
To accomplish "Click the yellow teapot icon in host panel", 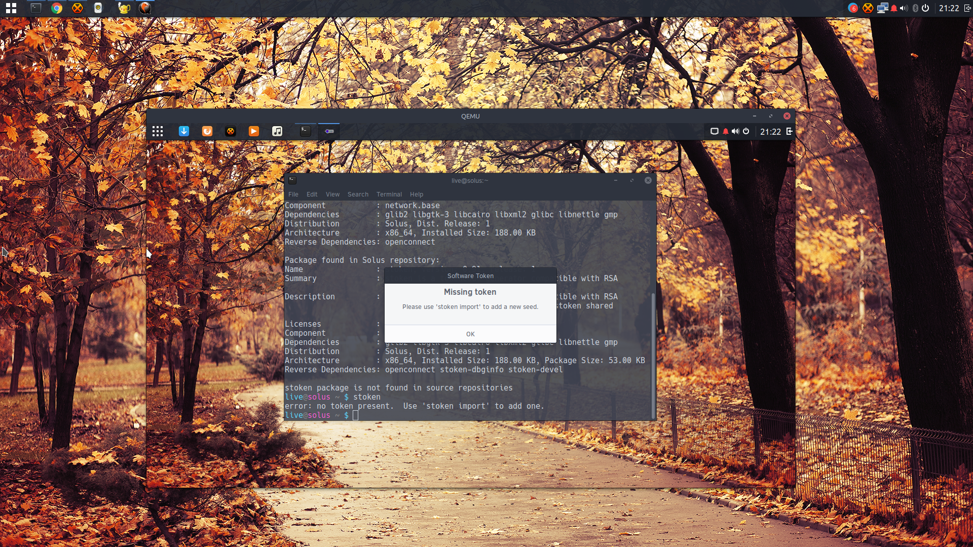I will tap(124, 8).
